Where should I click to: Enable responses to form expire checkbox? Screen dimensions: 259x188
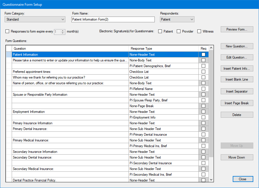click(7, 31)
